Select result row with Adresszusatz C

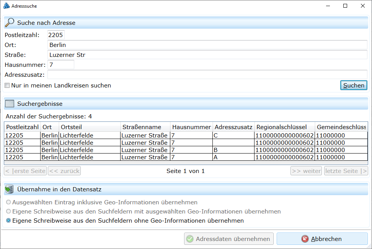click(186, 135)
